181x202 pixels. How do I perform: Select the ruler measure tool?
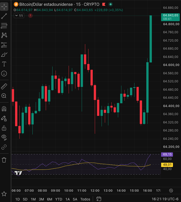click(x=4, y=86)
